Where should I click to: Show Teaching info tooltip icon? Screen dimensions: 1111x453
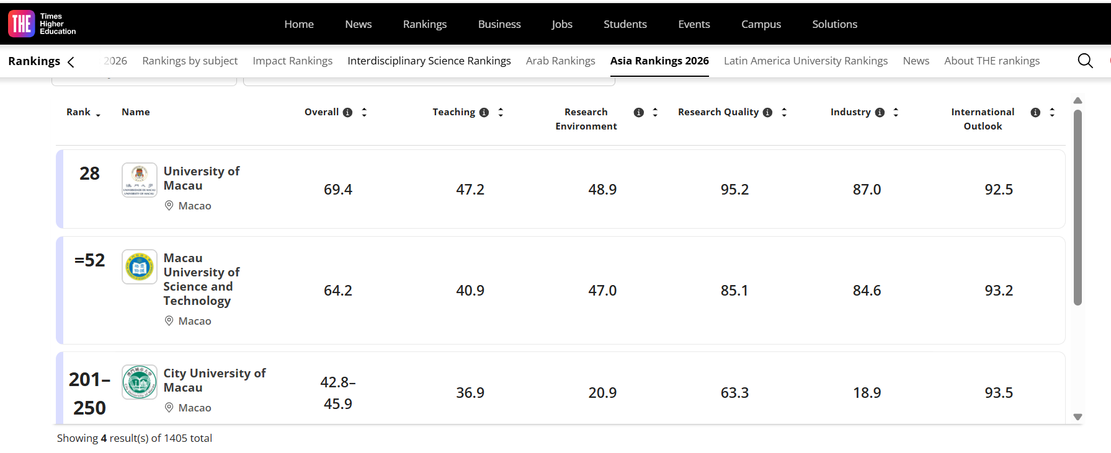coord(484,112)
